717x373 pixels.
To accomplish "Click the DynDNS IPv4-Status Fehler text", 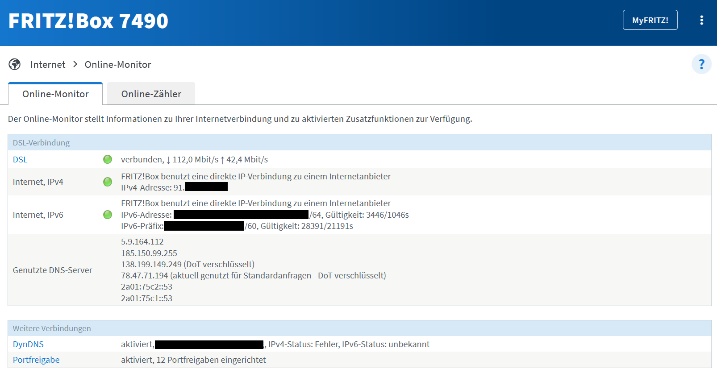I will 303,344.
